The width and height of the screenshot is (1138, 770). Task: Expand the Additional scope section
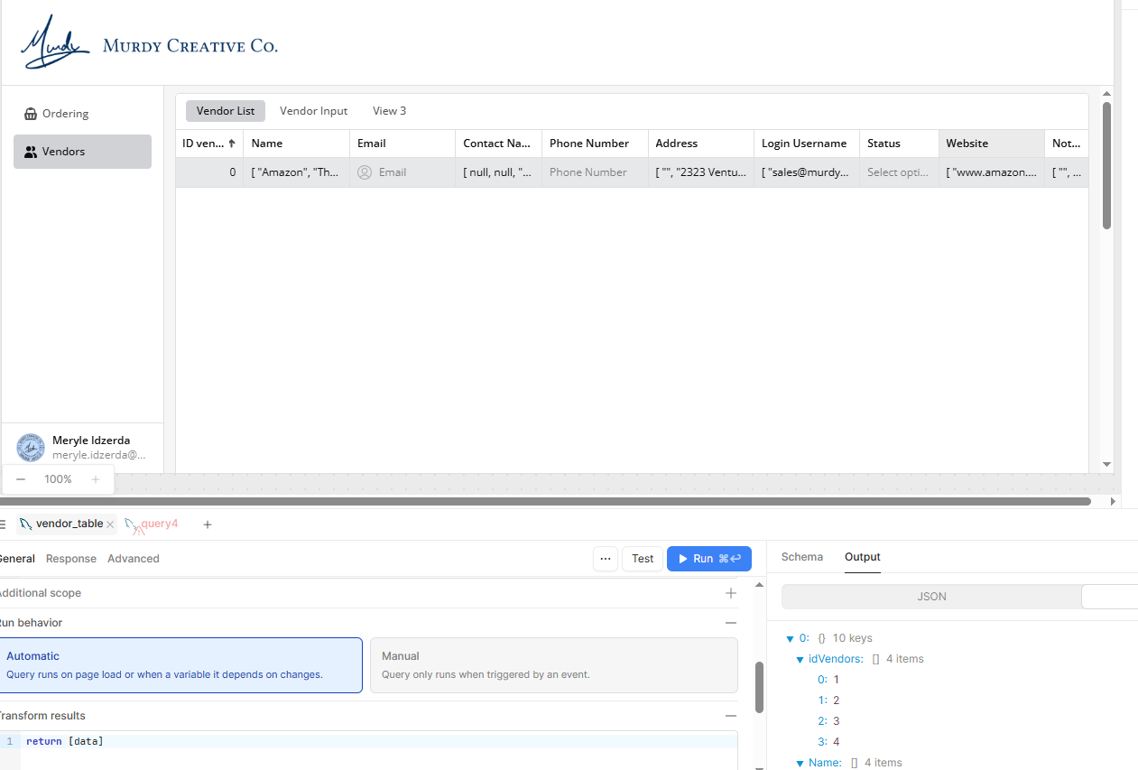[731, 593]
